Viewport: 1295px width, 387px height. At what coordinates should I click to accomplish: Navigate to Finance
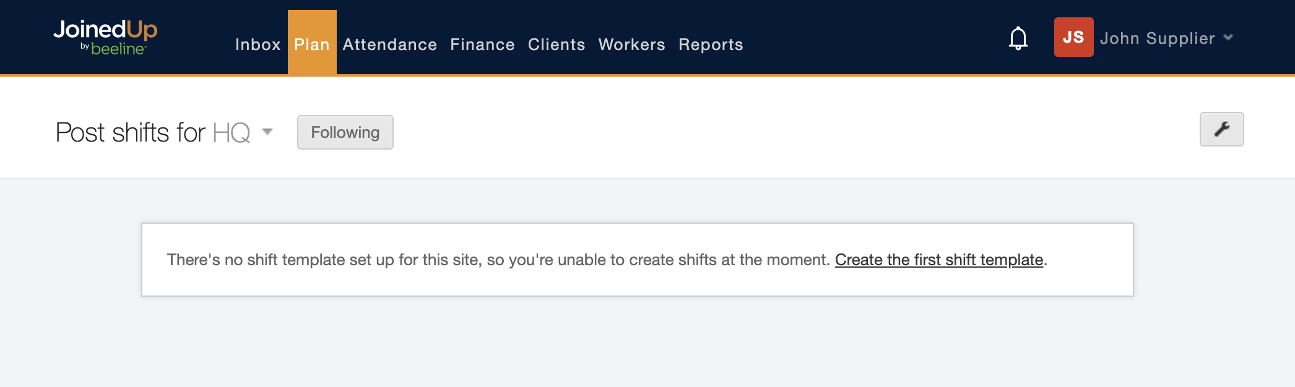[x=482, y=45]
